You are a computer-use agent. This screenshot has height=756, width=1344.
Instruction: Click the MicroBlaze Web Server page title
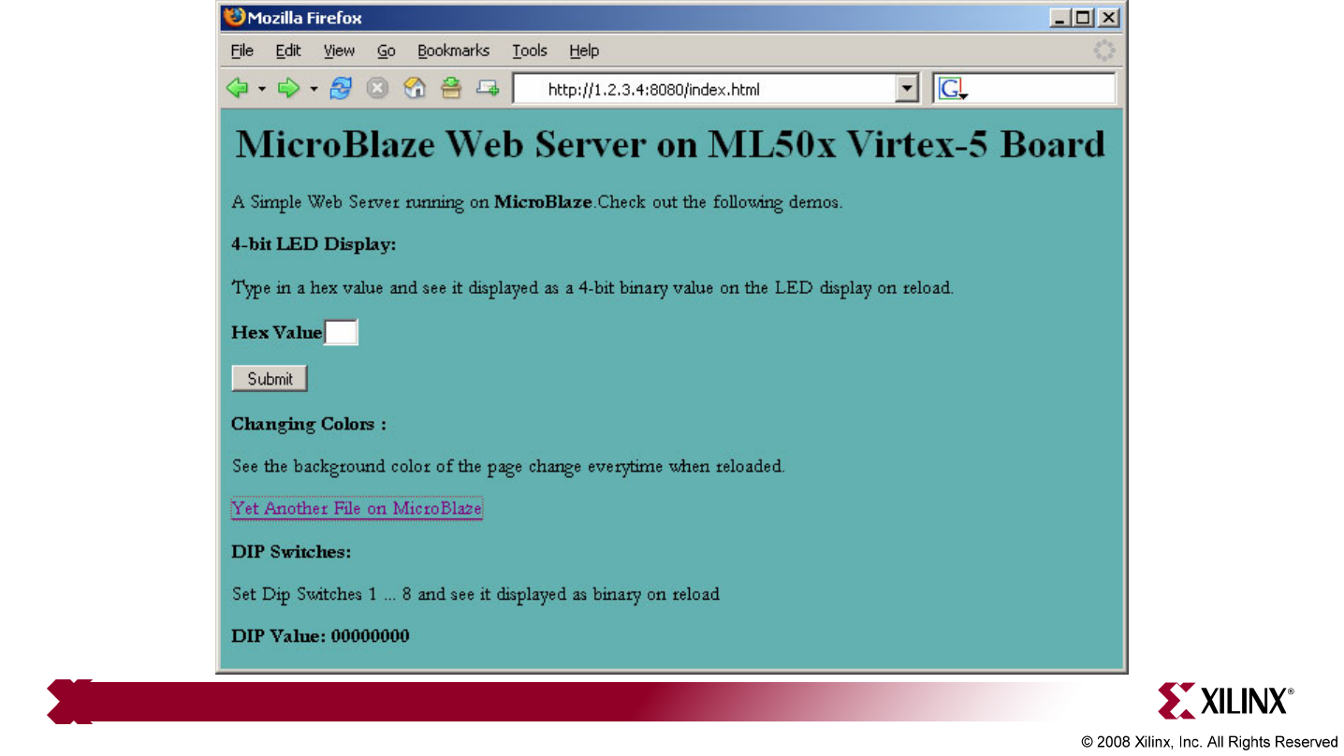[x=670, y=144]
